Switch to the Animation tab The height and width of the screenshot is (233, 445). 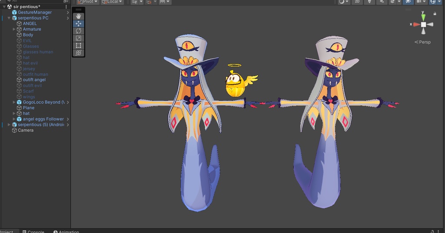pos(66,231)
